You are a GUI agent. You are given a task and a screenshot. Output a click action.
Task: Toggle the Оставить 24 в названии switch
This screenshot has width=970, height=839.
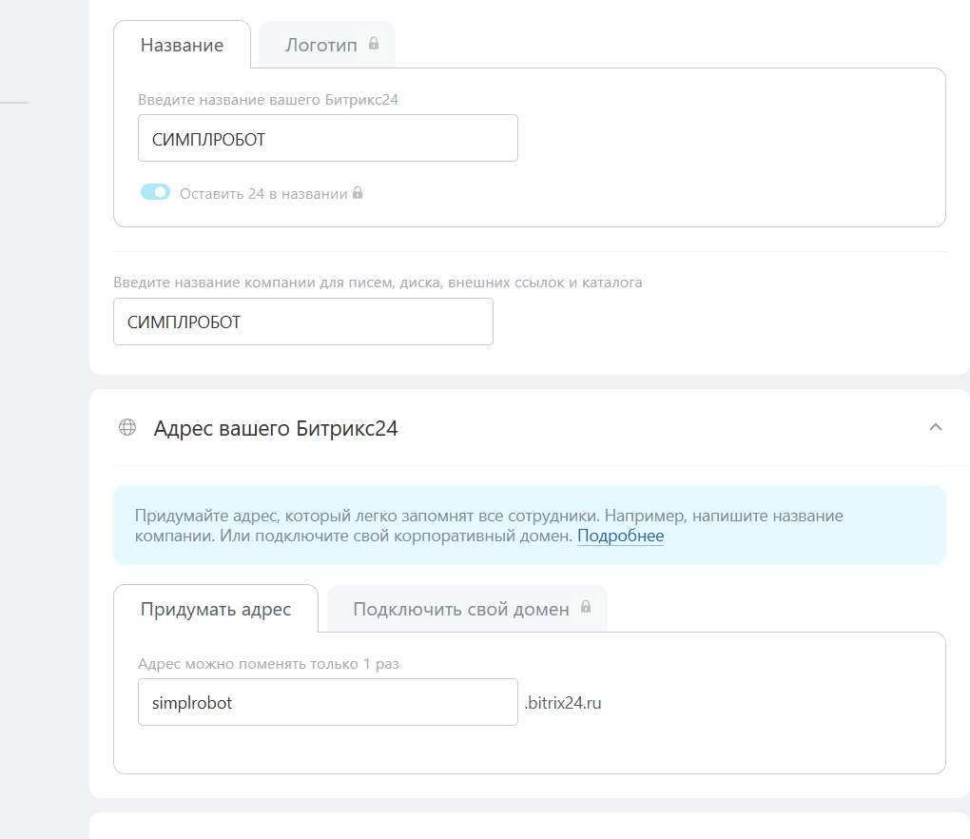click(155, 192)
